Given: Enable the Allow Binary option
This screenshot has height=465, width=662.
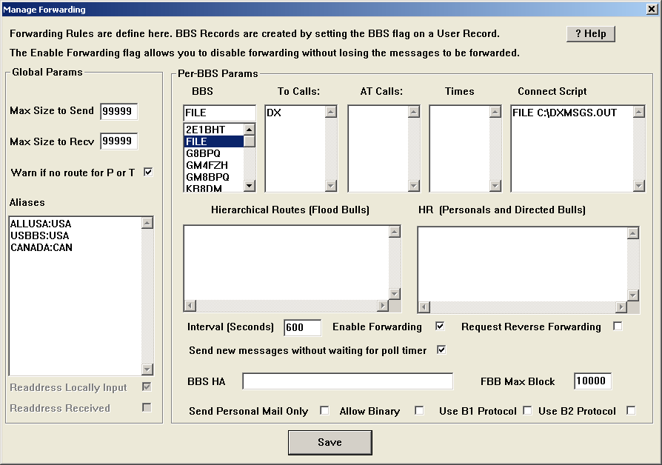Looking at the screenshot, I should click(x=419, y=411).
